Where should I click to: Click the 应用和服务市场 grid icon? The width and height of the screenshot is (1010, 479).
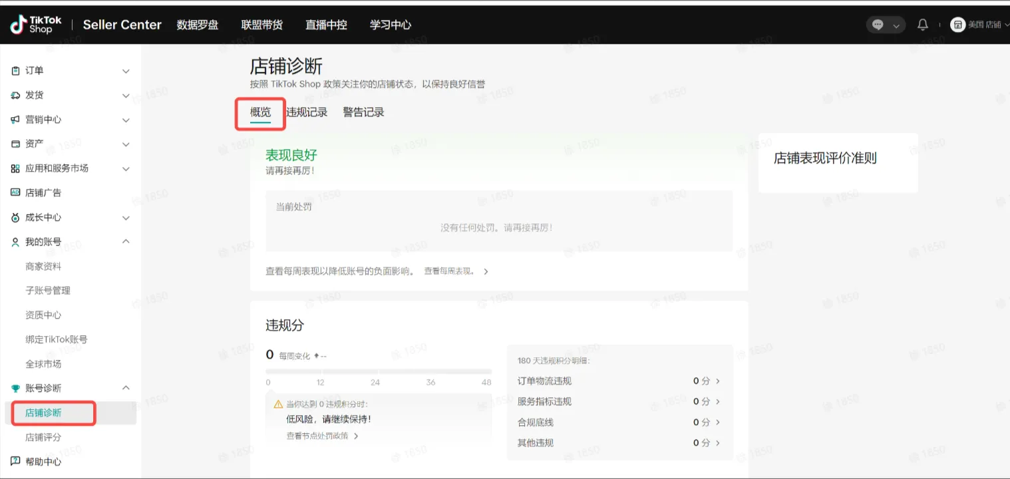coord(15,168)
